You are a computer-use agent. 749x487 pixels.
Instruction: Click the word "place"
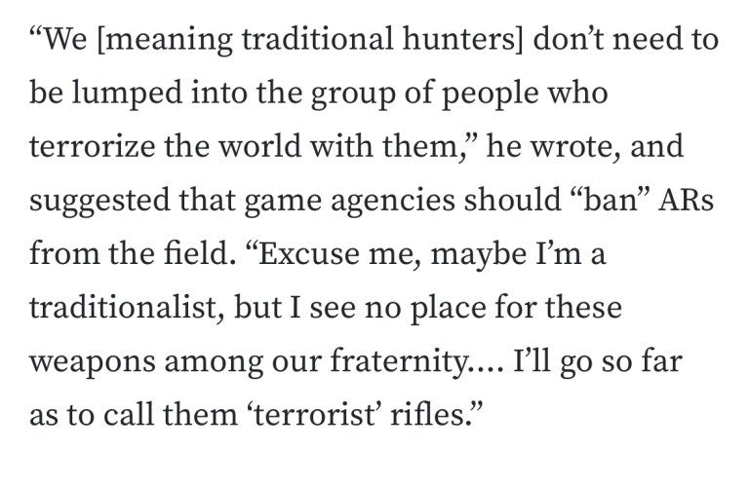click(448, 307)
